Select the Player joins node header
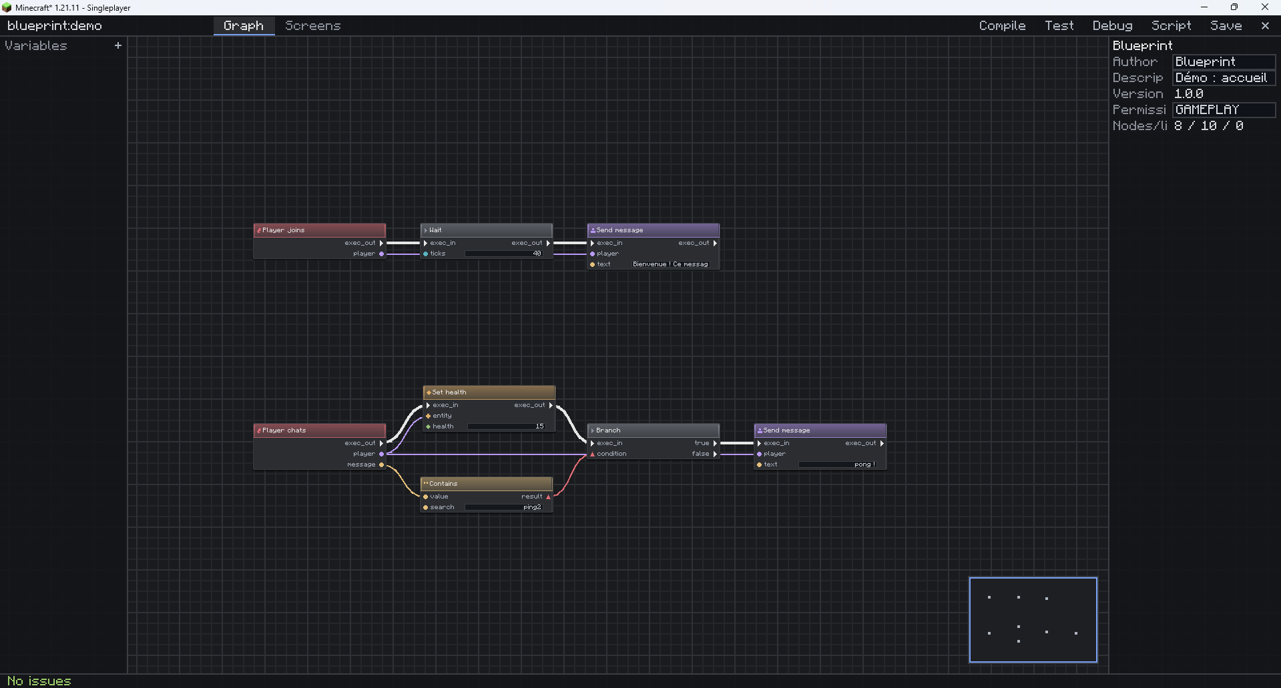Image resolution: width=1281 pixels, height=688 pixels. tap(320, 230)
